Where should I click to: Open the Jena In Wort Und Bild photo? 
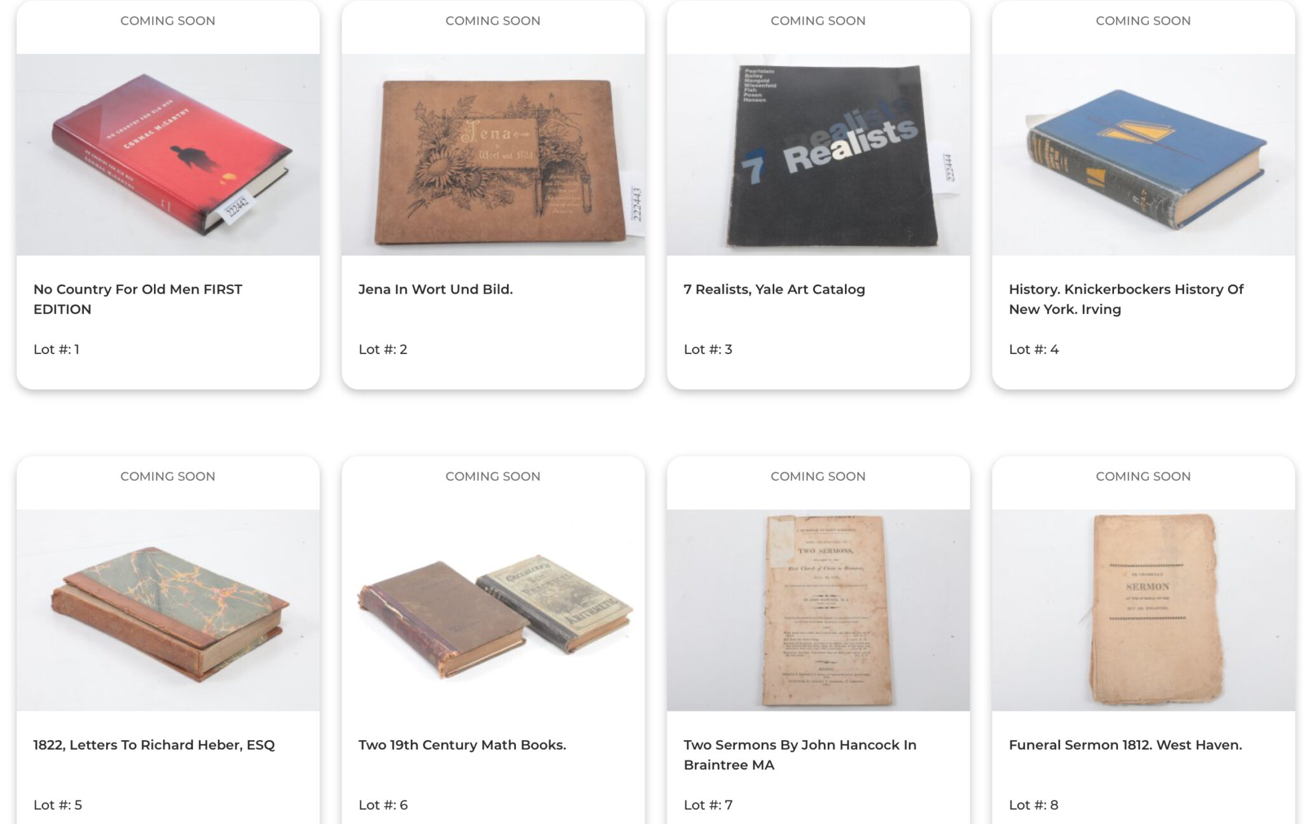click(x=493, y=154)
